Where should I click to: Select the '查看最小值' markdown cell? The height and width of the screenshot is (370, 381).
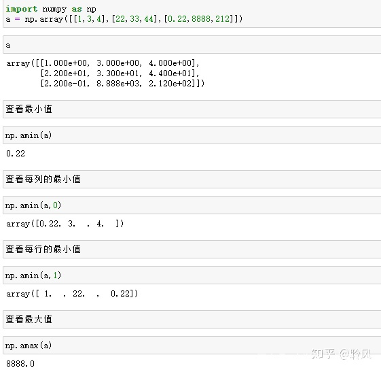pos(192,109)
